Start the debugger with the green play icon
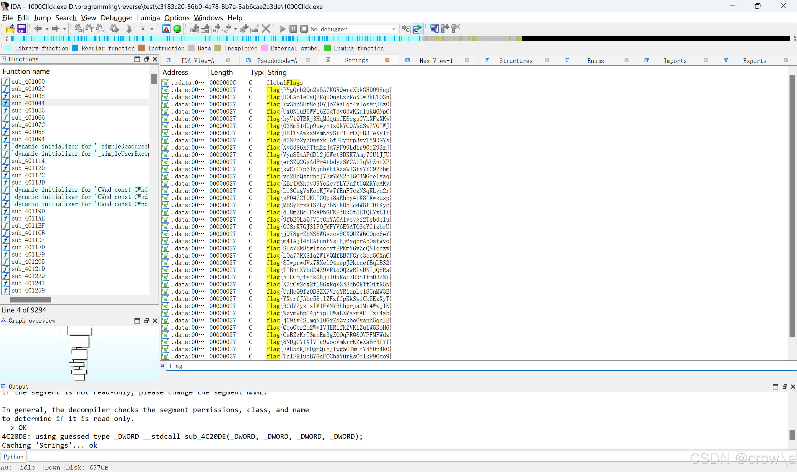This screenshot has width=797, height=472. pos(282,29)
